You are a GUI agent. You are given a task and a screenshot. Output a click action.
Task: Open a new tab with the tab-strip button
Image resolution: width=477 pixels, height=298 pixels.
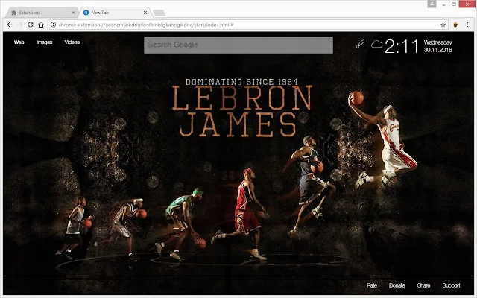(x=159, y=13)
